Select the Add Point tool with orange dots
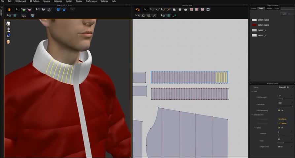Viewport: 295px width, 158px height. (163, 10)
